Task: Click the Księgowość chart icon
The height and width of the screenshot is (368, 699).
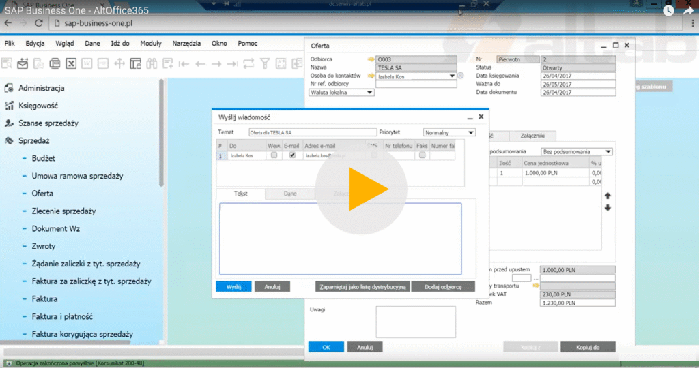Action: [9, 106]
